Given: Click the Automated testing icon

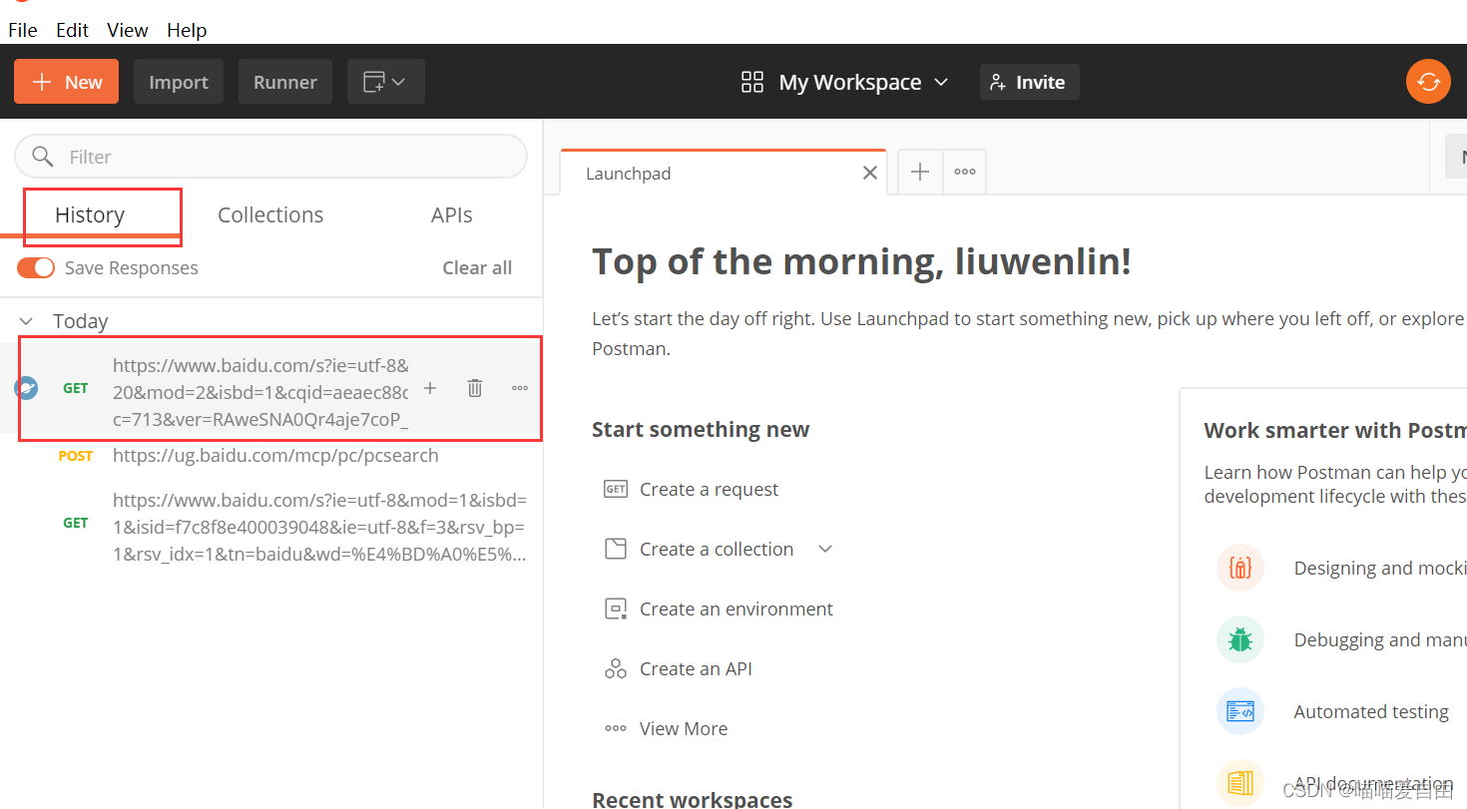Looking at the screenshot, I should (1240, 711).
